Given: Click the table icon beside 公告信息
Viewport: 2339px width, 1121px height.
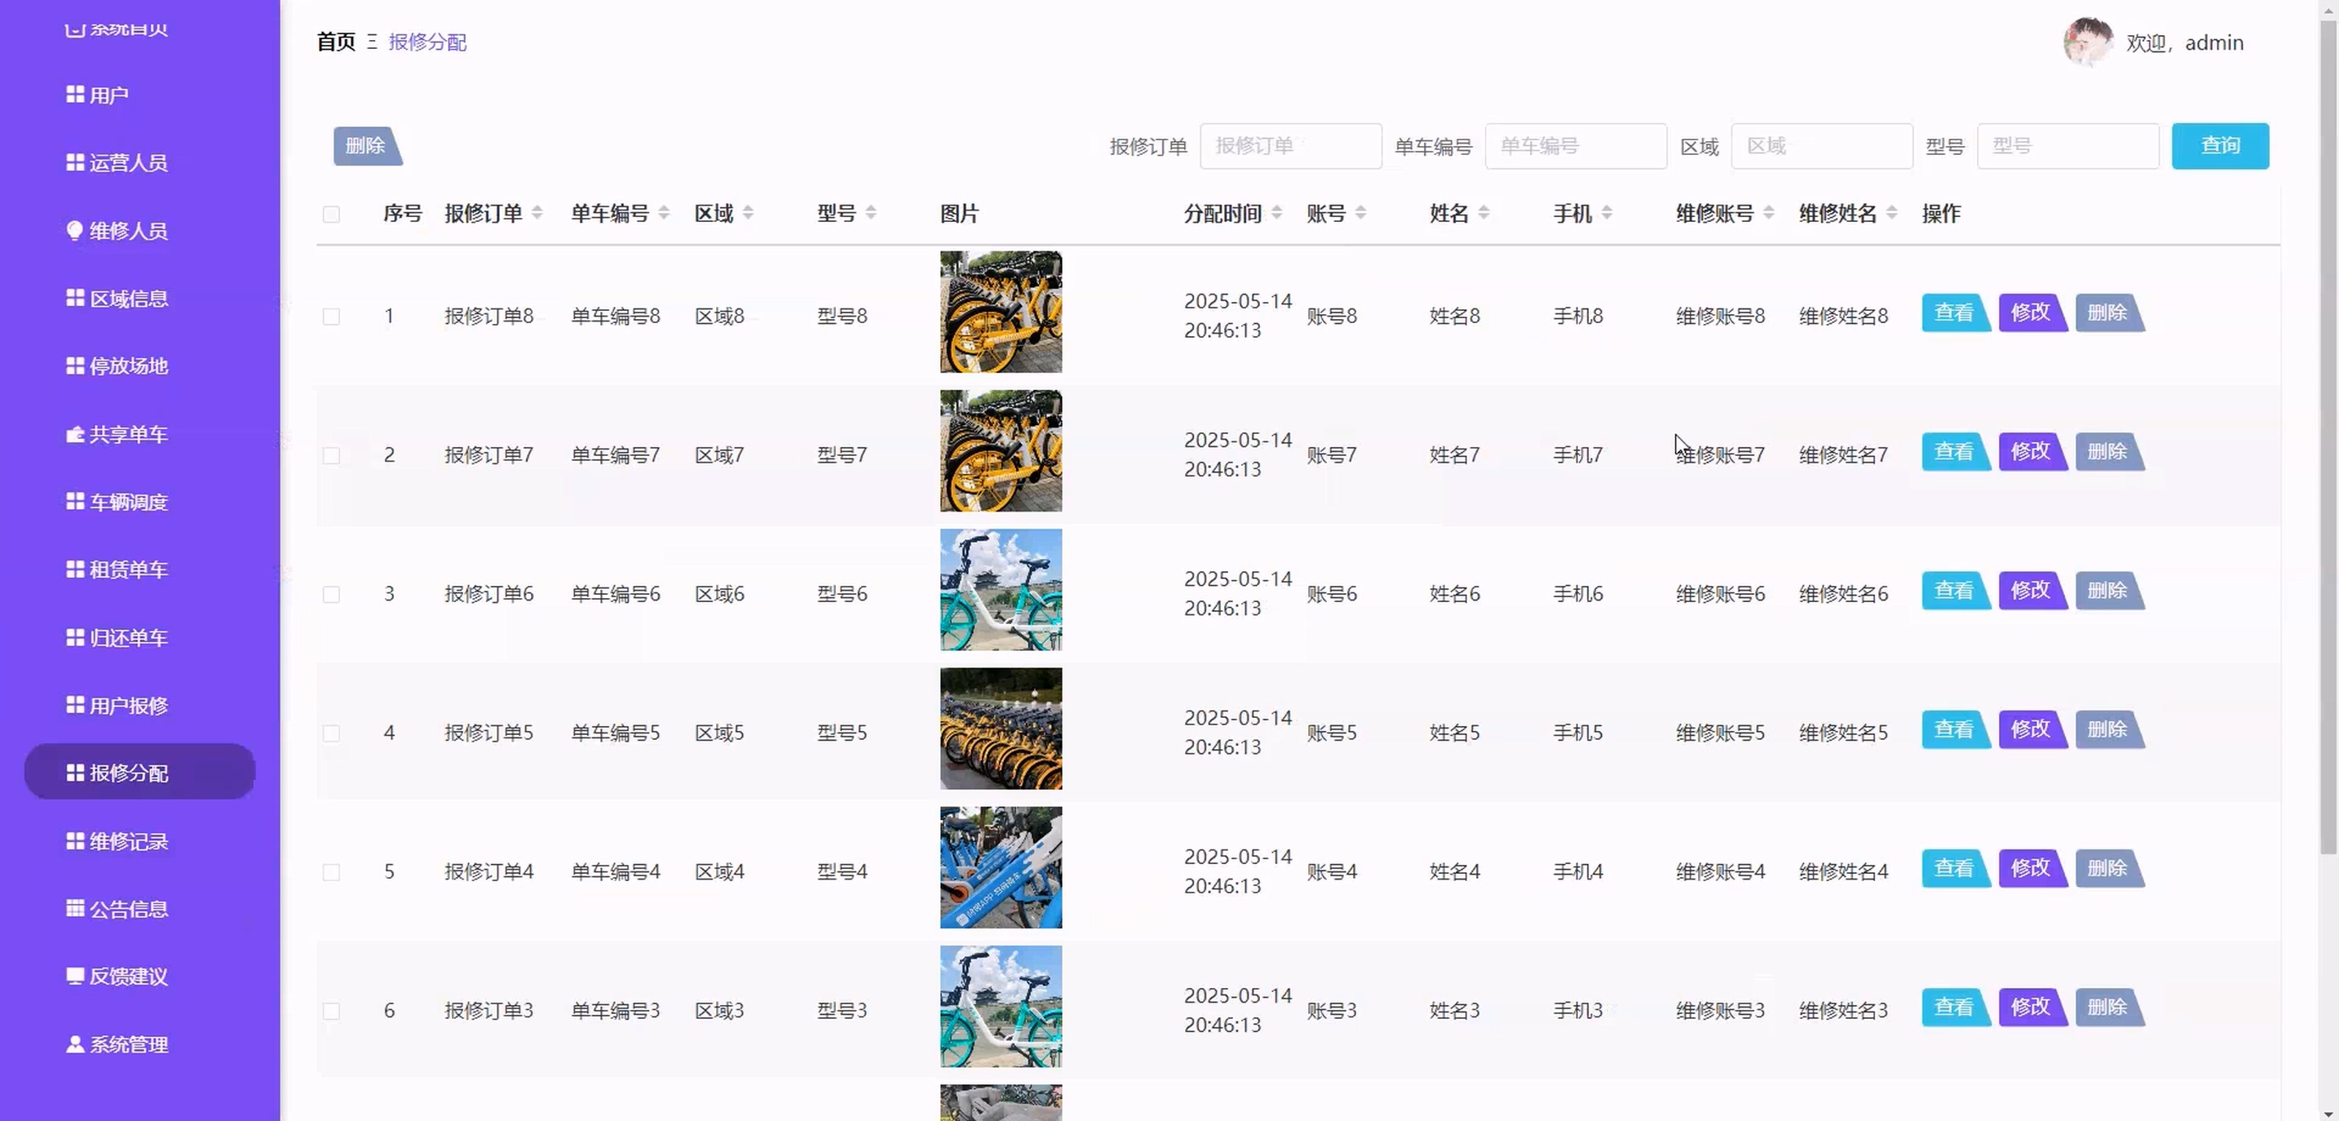Looking at the screenshot, I should click(x=75, y=907).
